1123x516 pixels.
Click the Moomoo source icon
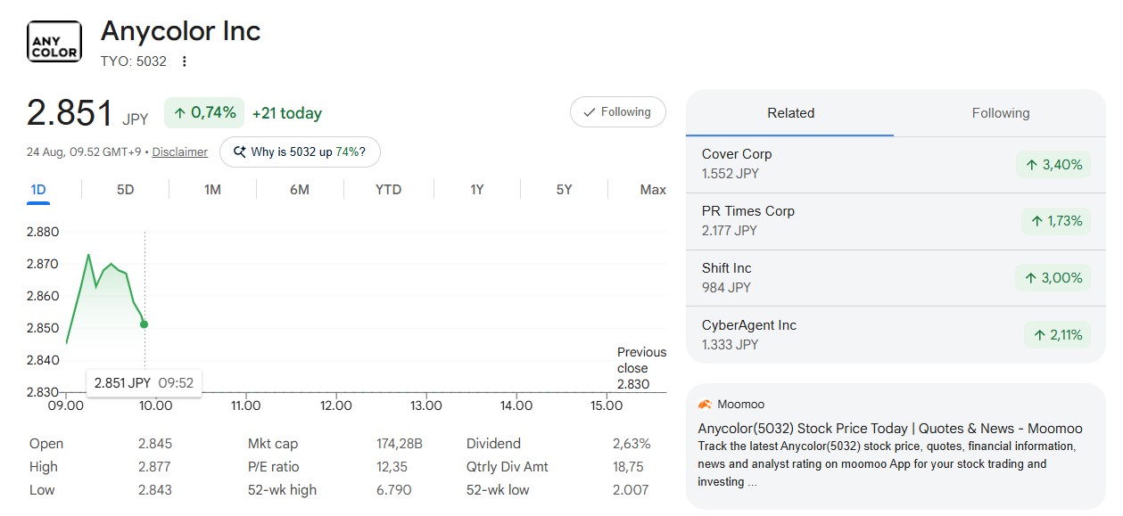(x=705, y=405)
